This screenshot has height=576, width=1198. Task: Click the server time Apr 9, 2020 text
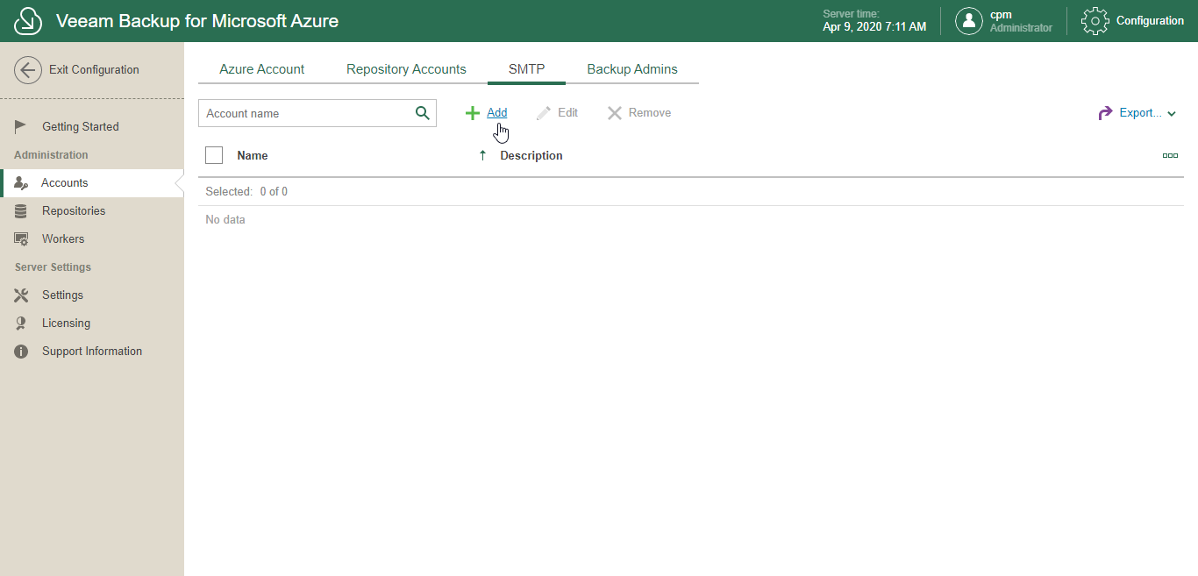point(874,27)
